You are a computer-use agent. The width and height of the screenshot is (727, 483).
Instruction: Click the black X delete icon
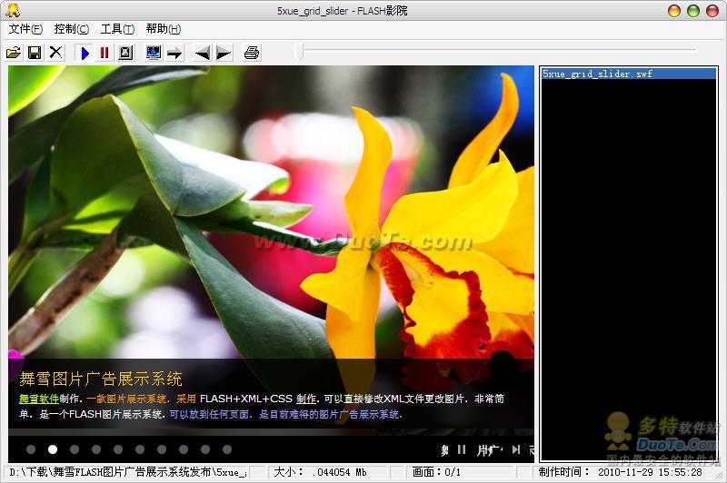[55, 53]
